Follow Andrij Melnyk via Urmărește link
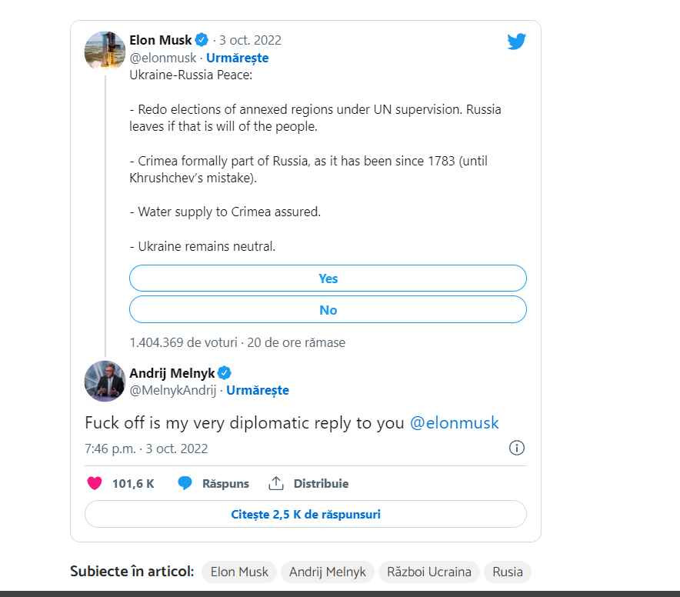The image size is (680, 597). tap(258, 390)
